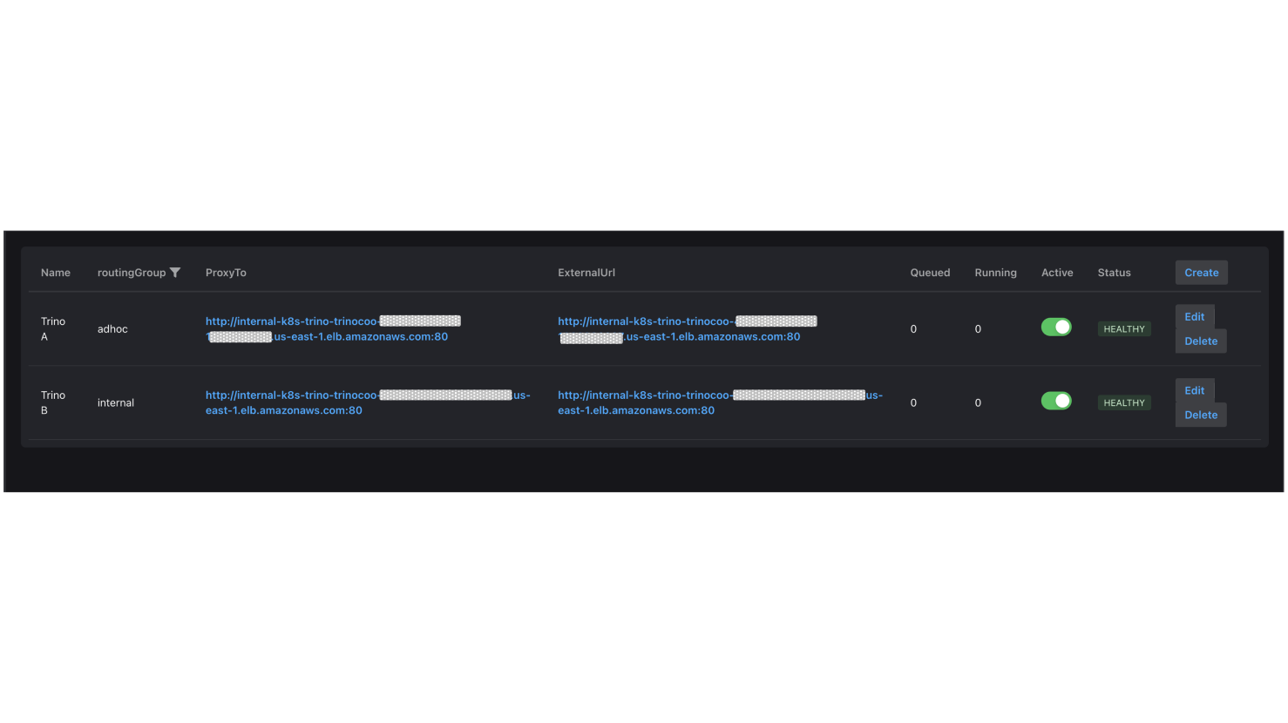Open the ExternalUrl link for Trino A
Screen dimensions: 1288x723
[x=644, y=322]
